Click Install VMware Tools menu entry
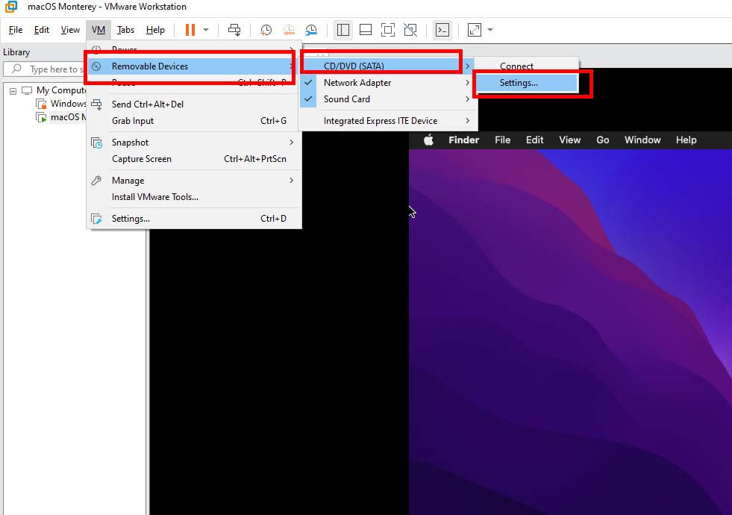The width and height of the screenshot is (732, 515). click(155, 197)
